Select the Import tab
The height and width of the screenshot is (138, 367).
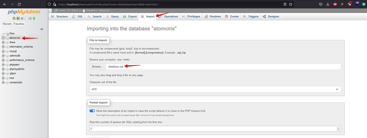click(148, 17)
